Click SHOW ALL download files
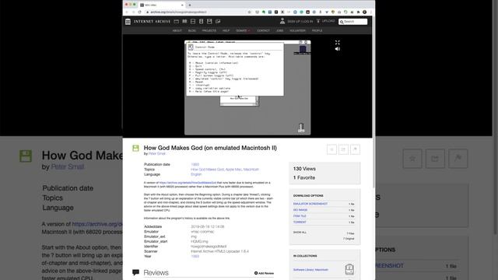 300,233
